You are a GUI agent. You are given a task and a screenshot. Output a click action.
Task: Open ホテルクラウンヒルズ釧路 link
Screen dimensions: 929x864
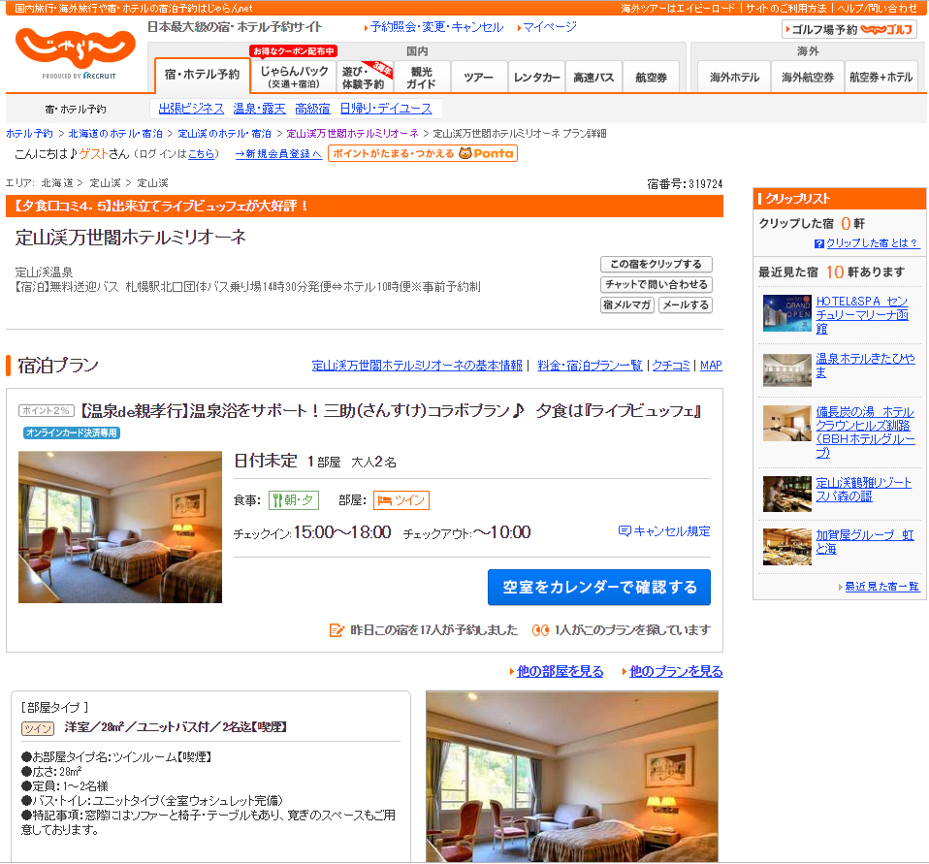pyautogui.click(x=866, y=432)
